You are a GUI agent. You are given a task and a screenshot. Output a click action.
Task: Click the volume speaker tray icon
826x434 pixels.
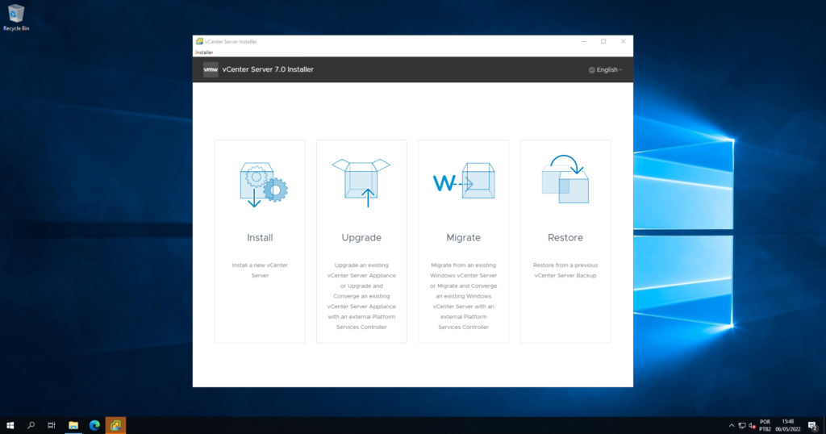pos(753,426)
